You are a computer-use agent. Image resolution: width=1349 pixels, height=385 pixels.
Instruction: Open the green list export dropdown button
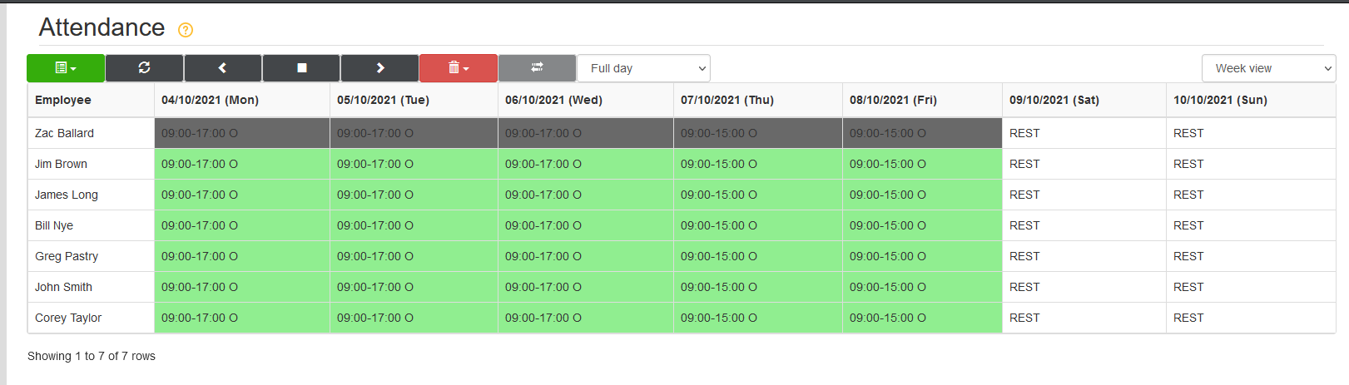click(66, 68)
